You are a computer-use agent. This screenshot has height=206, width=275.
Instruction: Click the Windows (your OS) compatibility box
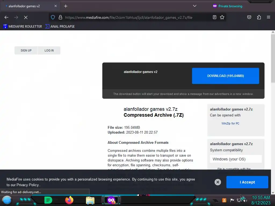(236, 159)
